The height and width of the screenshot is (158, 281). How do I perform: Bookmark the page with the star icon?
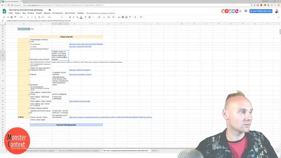pyautogui.click(x=254, y=5)
